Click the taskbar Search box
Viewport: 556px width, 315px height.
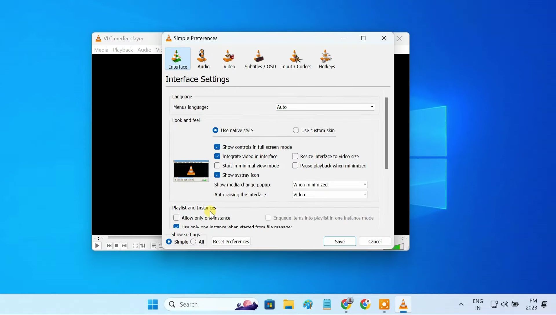pyautogui.click(x=211, y=304)
